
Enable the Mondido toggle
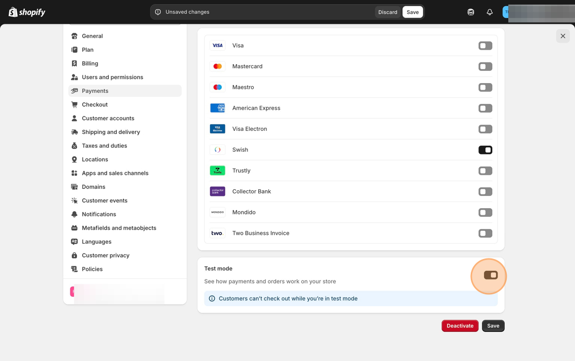(485, 213)
